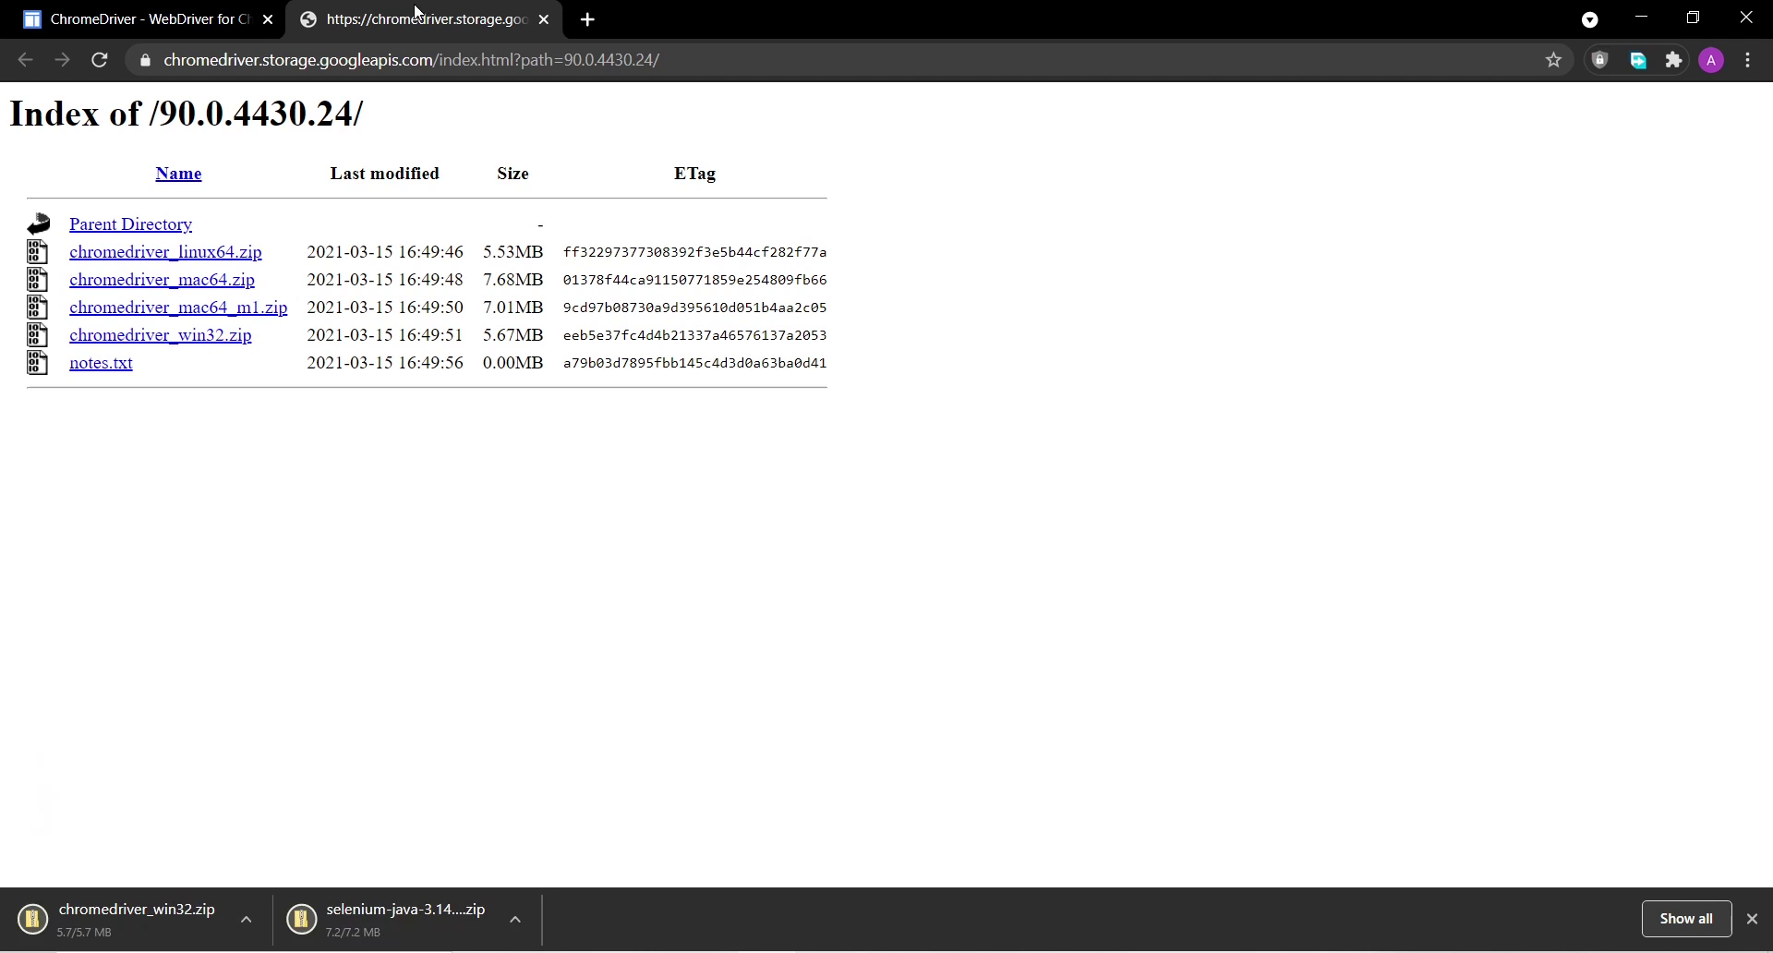The width and height of the screenshot is (1773, 953).
Task: Click Show all downloads button
Action: coord(1686,919)
